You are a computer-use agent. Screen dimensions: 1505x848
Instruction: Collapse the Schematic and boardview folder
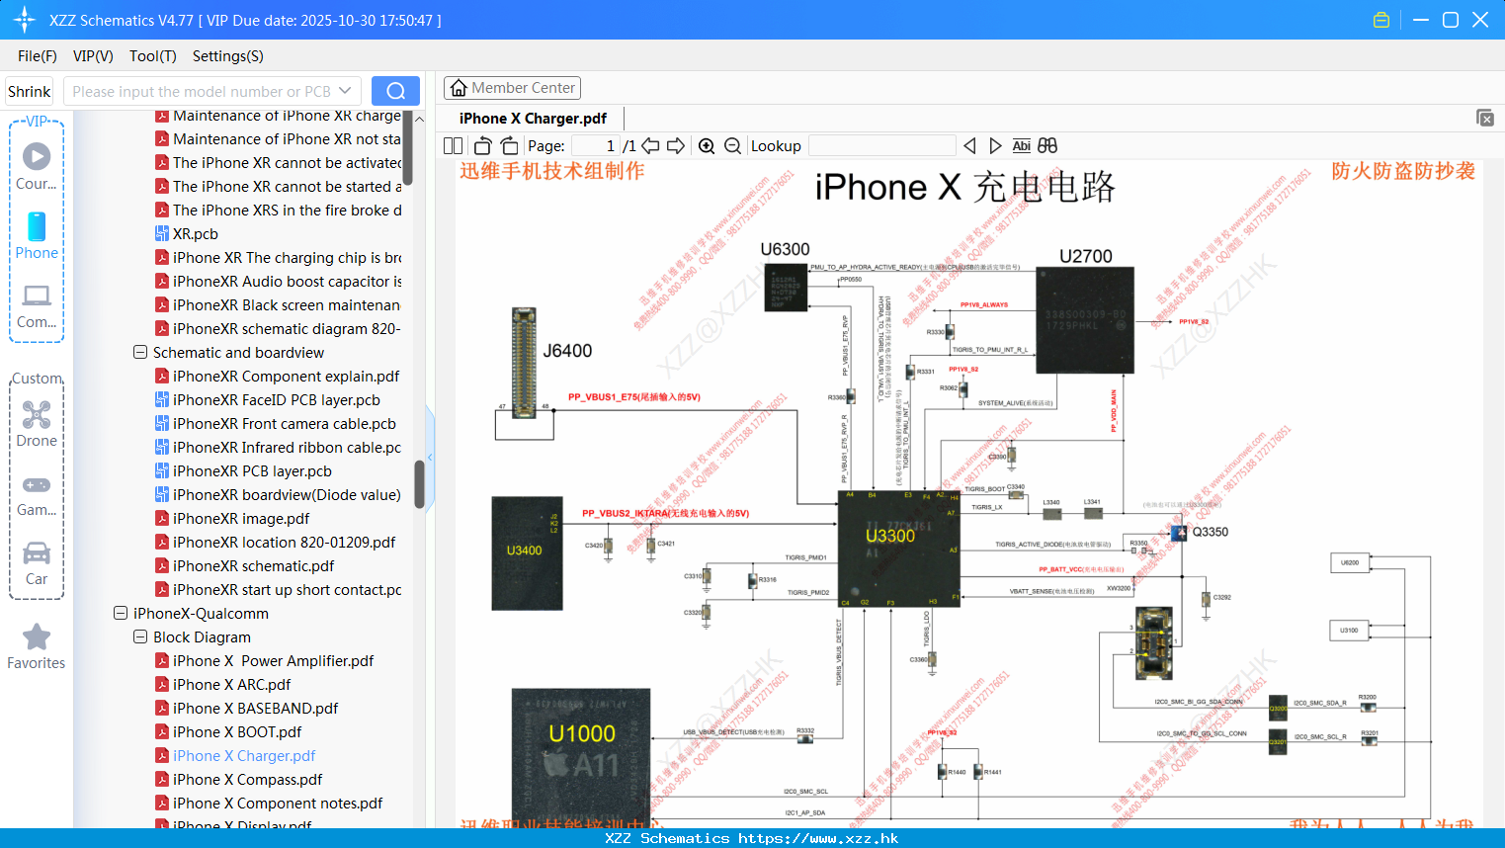coord(140,352)
